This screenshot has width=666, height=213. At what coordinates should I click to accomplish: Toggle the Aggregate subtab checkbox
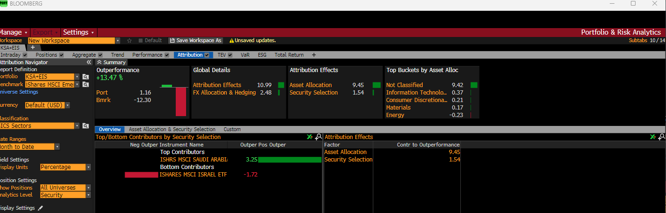[x=100, y=55]
